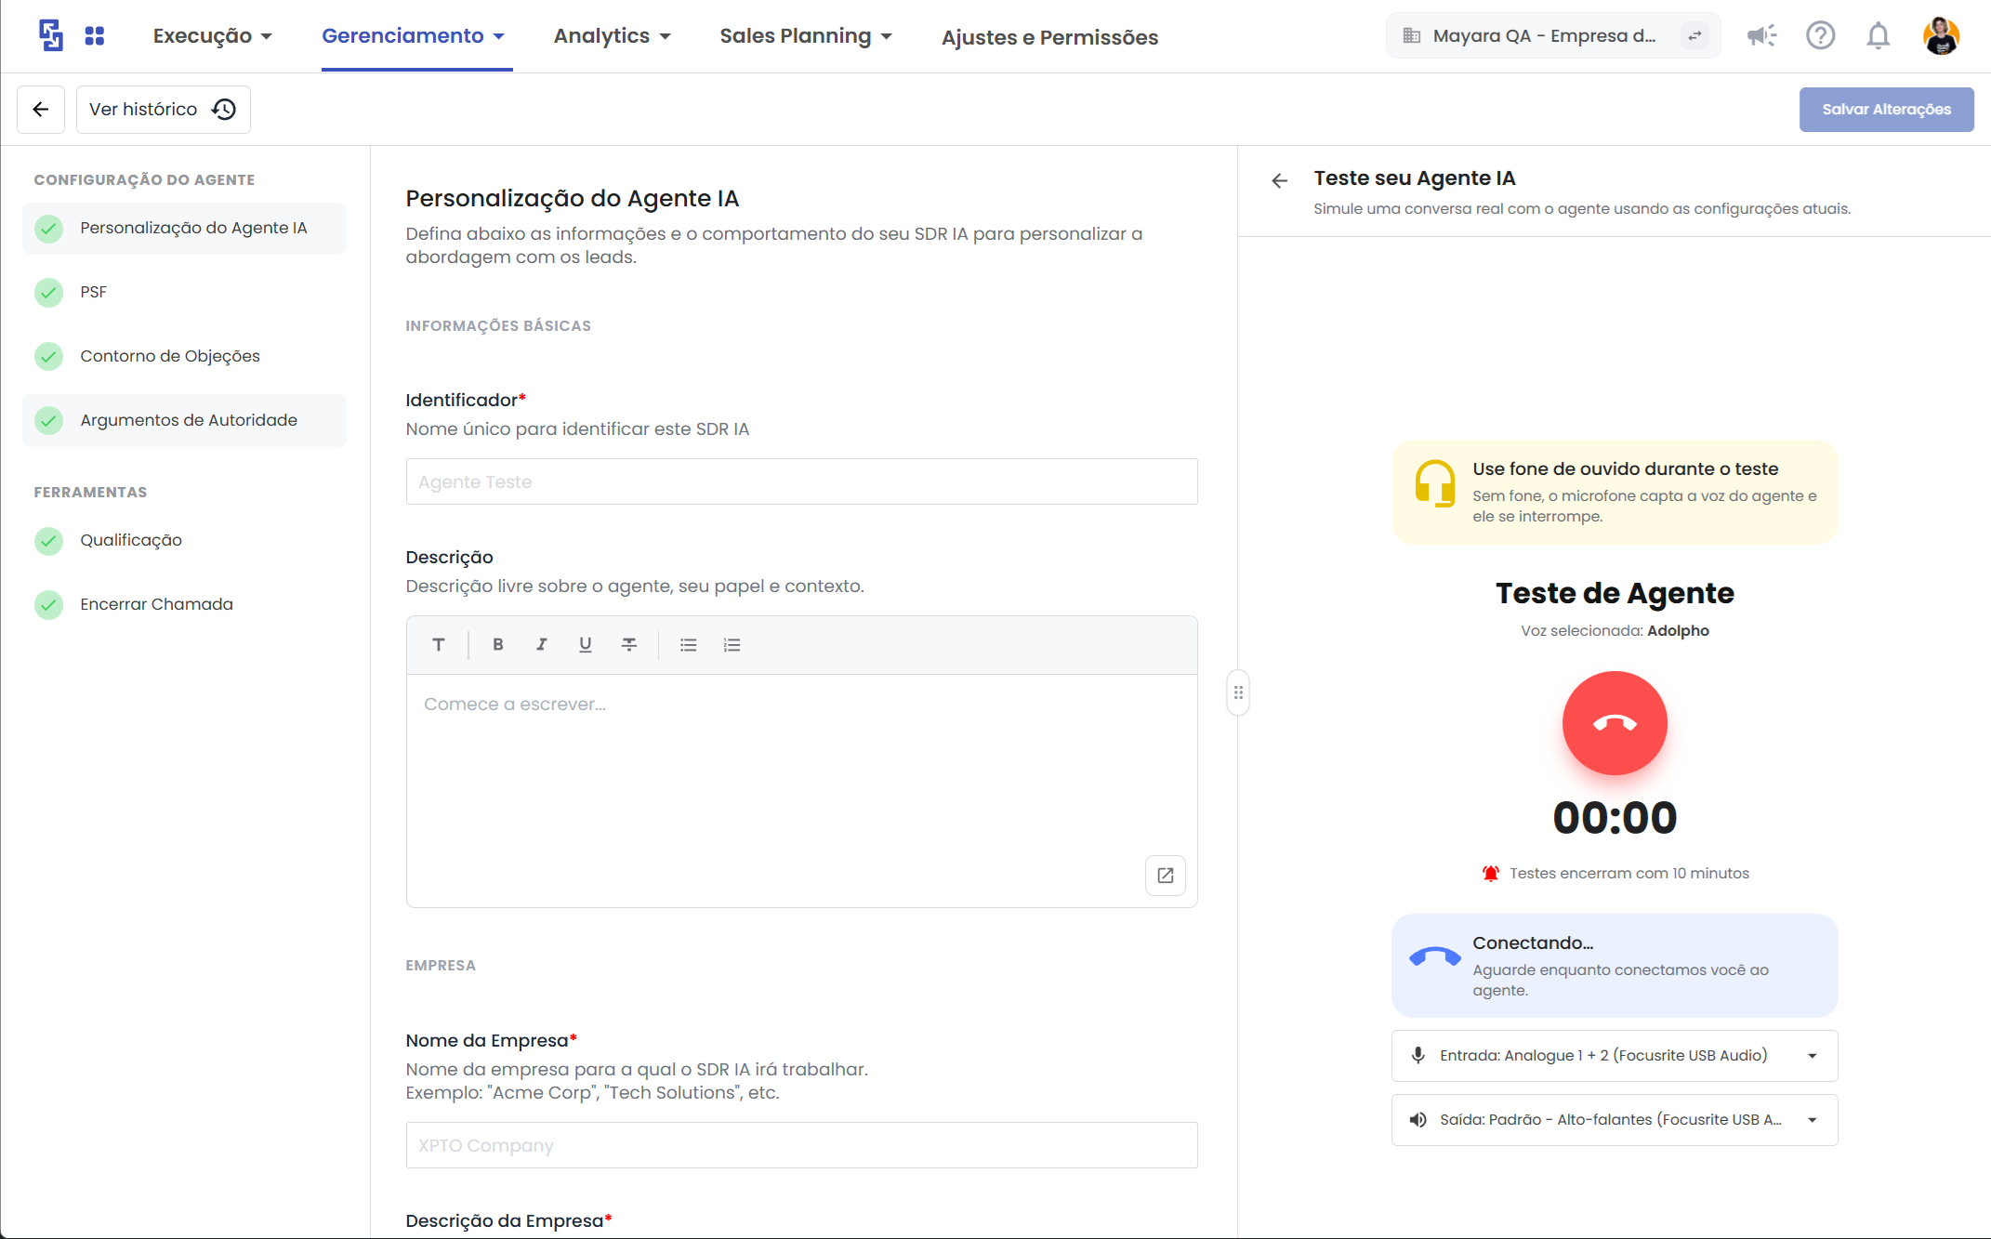Viewport: 1991px width, 1239px height.
Task: Insert numbered list in description editor
Action: click(732, 644)
